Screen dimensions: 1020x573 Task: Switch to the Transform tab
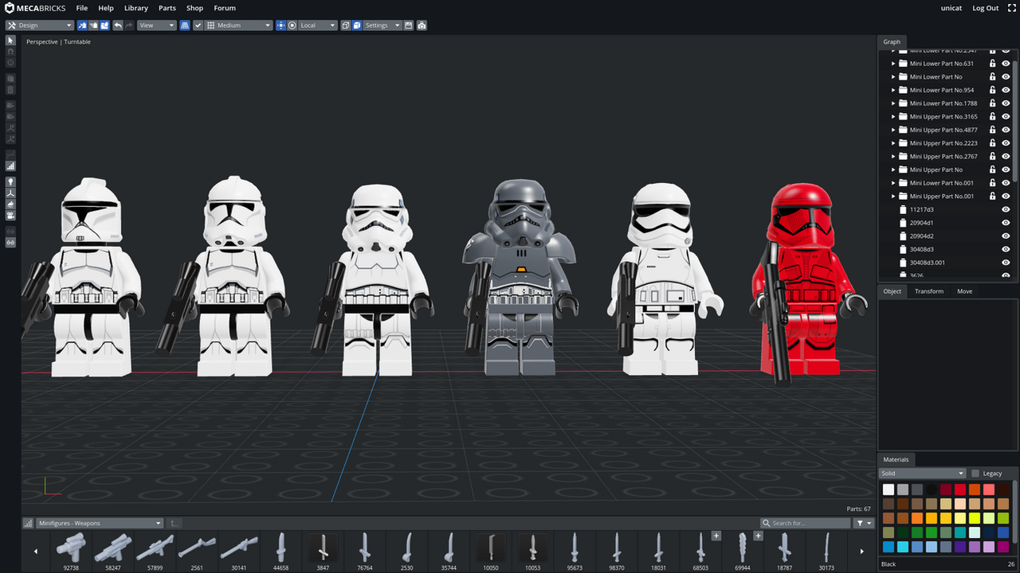[x=929, y=291]
